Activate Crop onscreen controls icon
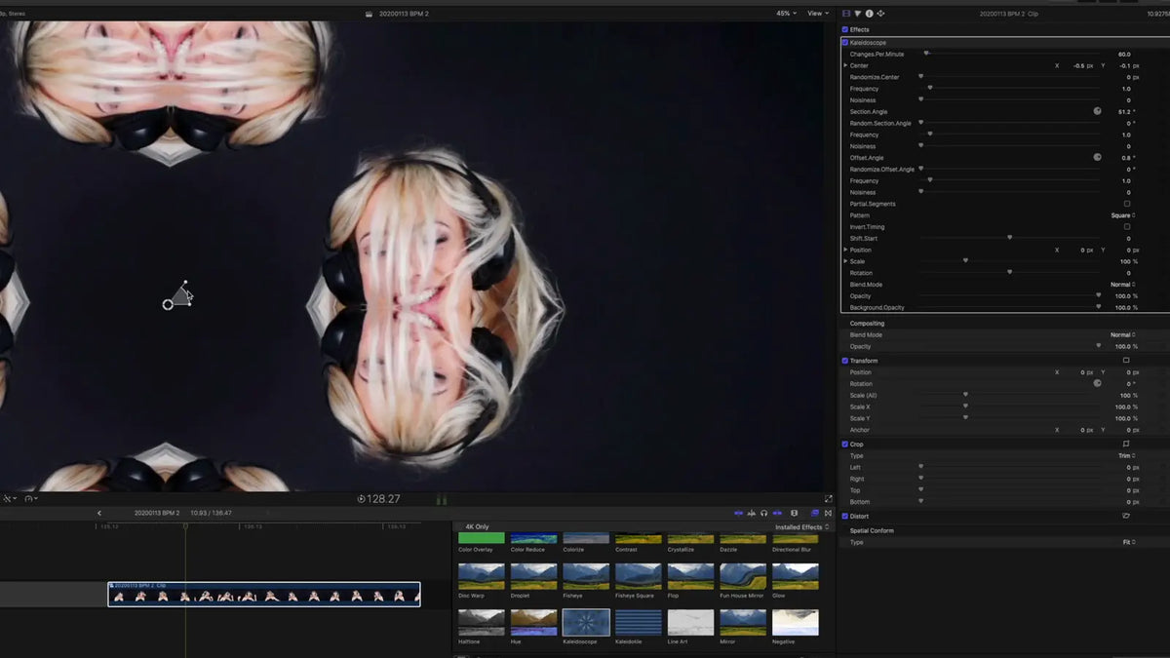The image size is (1170, 658). coord(1126,444)
